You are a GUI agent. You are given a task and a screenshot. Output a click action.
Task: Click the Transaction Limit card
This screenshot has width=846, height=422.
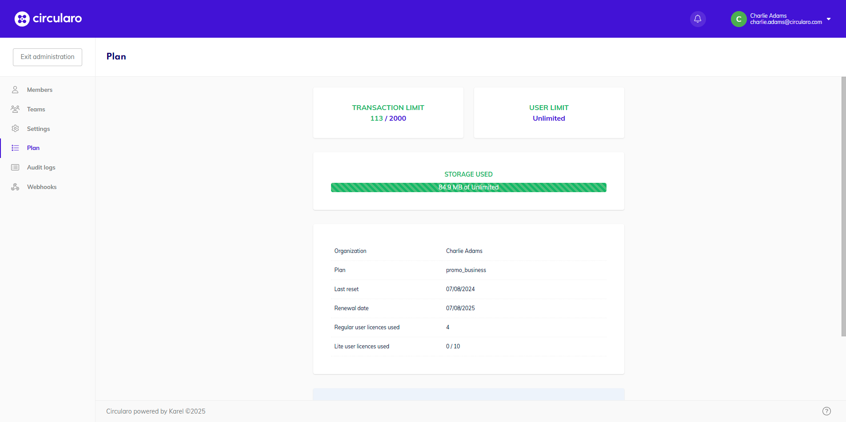click(388, 113)
